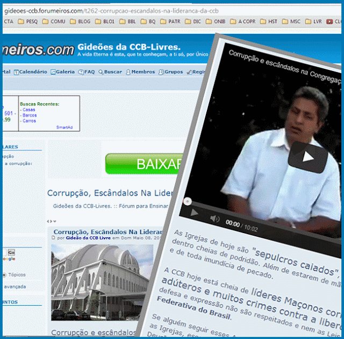Screen dimensions: 344x339
Task: Open the DIC bookmarks folder
Action: (193, 22)
